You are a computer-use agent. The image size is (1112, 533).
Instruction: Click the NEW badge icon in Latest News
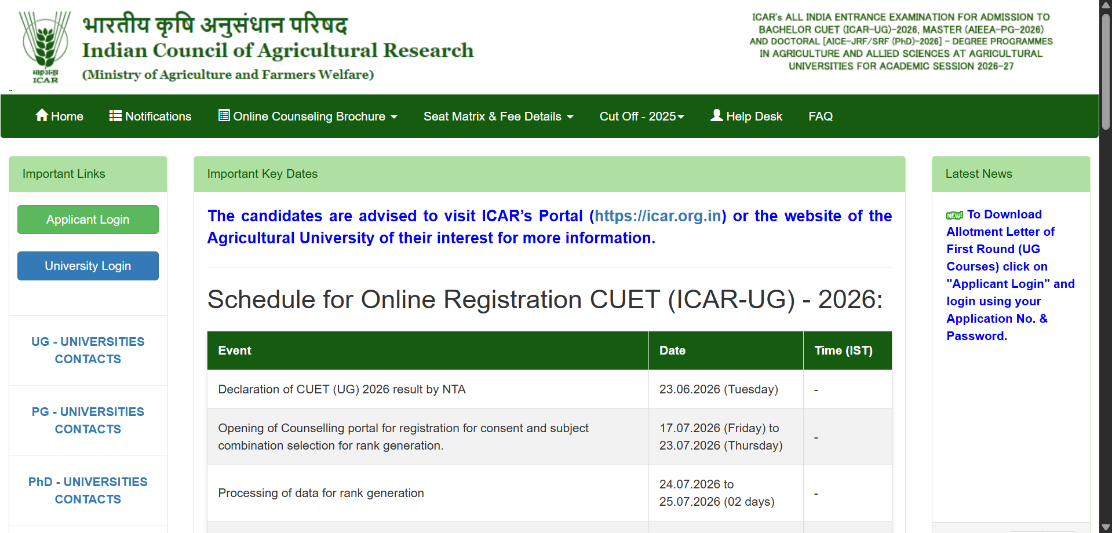(x=954, y=216)
